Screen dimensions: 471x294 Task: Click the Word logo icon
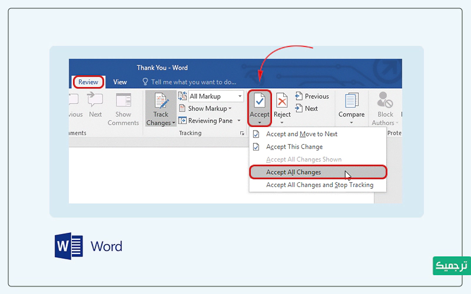[69, 246]
